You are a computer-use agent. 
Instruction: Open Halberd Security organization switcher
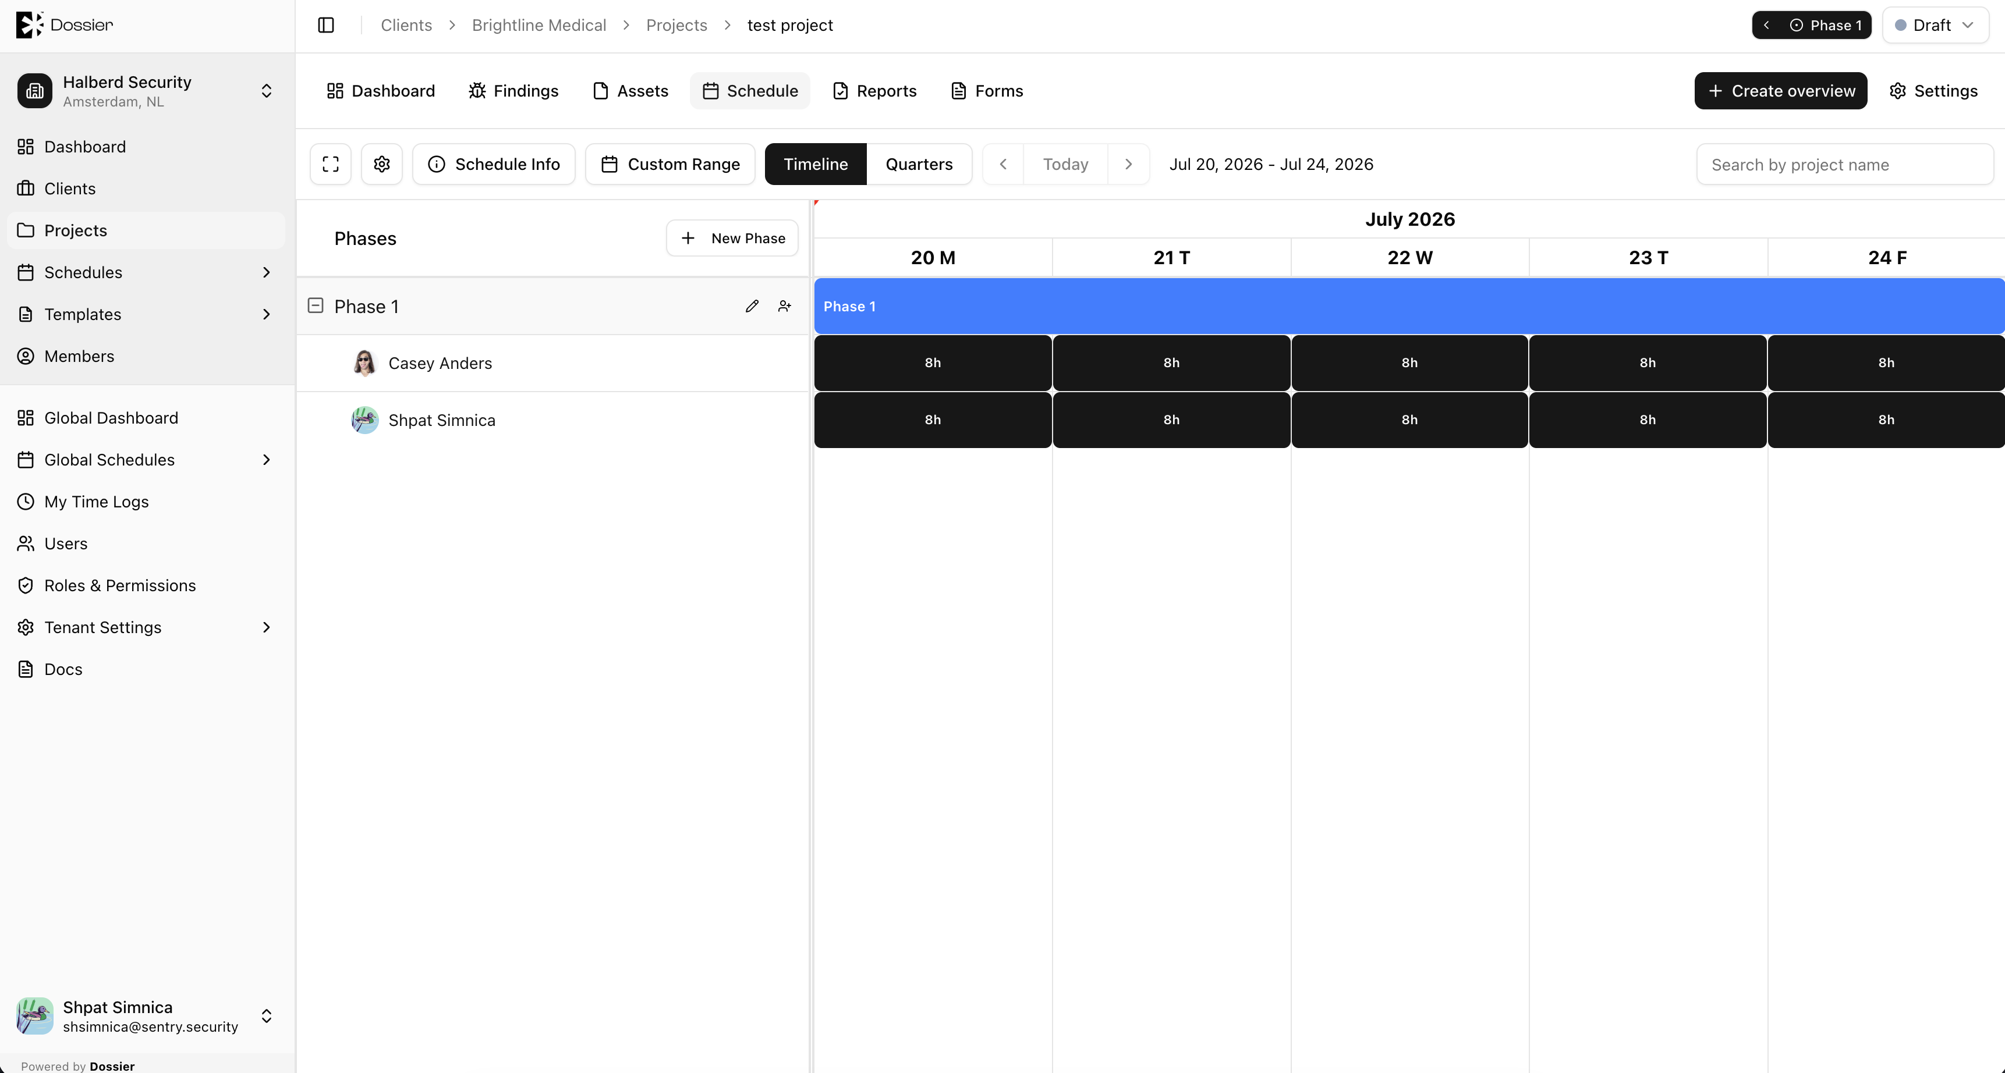(x=146, y=91)
